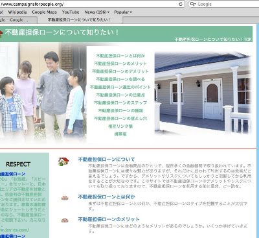Open the 不動産担保ローンとは何か menu link
This screenshot has width=259, height=238.
click(120, 56)
